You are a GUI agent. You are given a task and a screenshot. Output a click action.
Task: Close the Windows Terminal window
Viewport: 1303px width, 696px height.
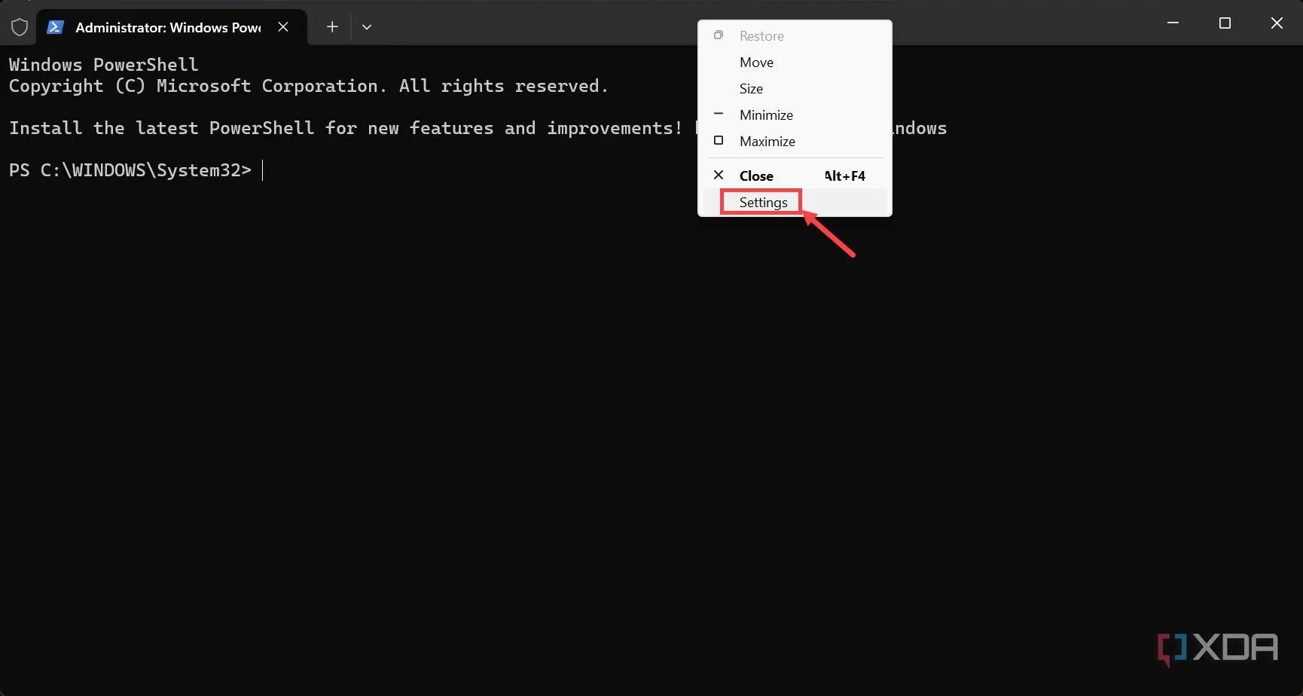tap(1277, 23)
